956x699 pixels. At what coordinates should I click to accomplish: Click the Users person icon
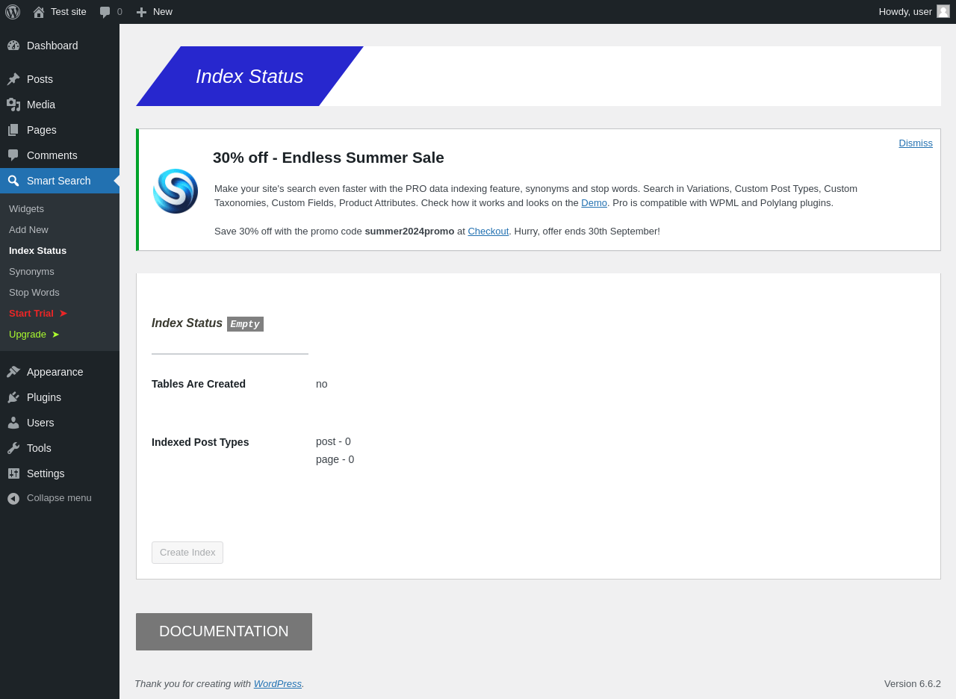point(13,423)
